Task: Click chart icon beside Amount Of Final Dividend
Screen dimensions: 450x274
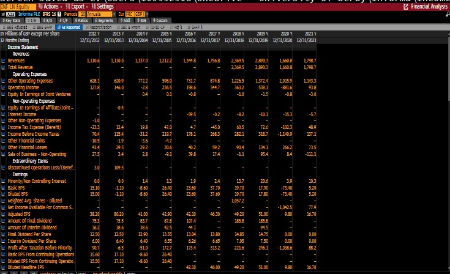Action: (x=3, y=221)
